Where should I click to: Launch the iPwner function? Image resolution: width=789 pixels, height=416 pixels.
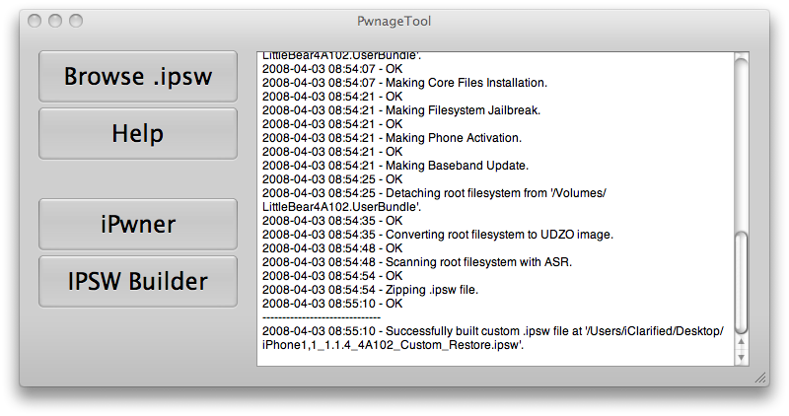(x=138, y=224)
